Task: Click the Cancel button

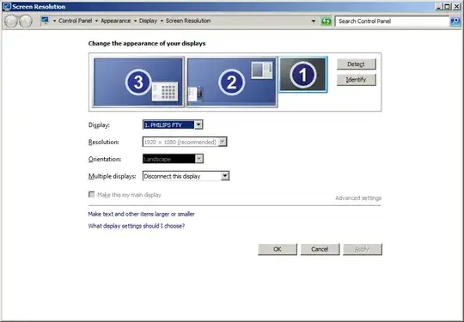Action: pos(320,249)
